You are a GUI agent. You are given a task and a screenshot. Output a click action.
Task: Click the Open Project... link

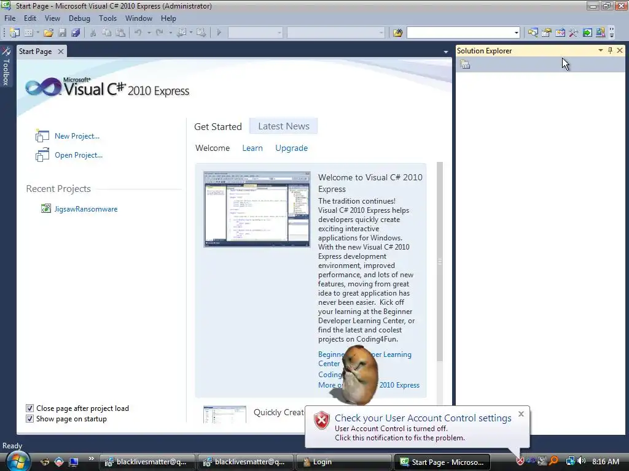(79, 155)
